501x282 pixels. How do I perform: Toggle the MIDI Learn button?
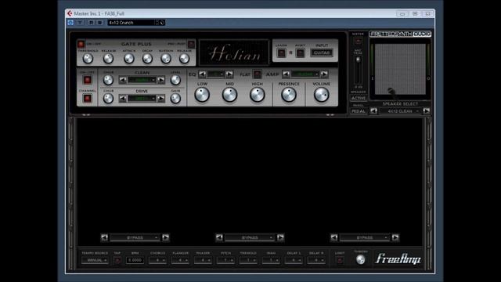(x=281, y=52)
